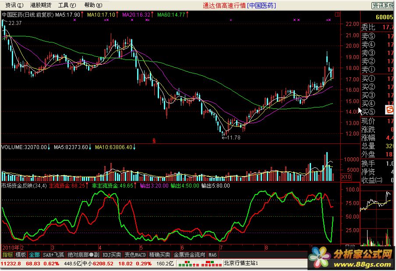Image resolution: width=396 pixels, height=271 pixels.
Task: Click the 输出4:50.00 label
Action: 185,186
